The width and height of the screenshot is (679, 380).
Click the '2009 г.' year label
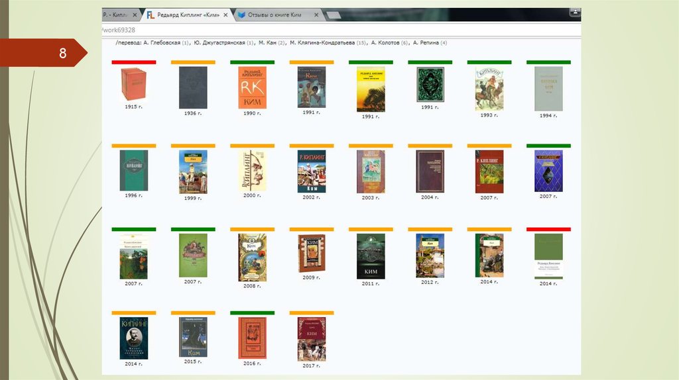pos(312,277)
